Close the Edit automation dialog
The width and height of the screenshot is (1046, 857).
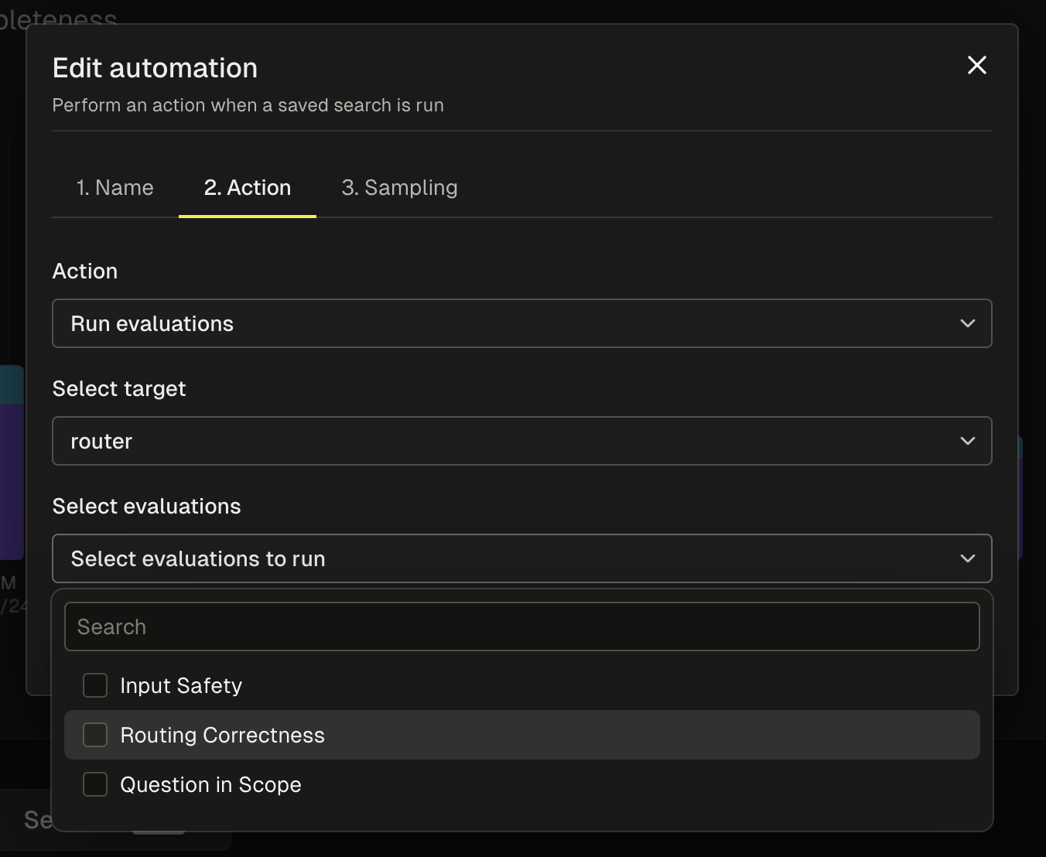[977, 66]
